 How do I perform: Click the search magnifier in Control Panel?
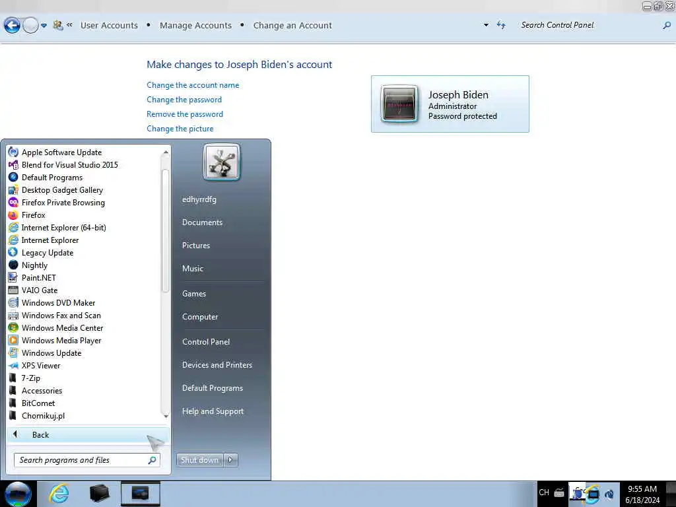pos(667,26)
